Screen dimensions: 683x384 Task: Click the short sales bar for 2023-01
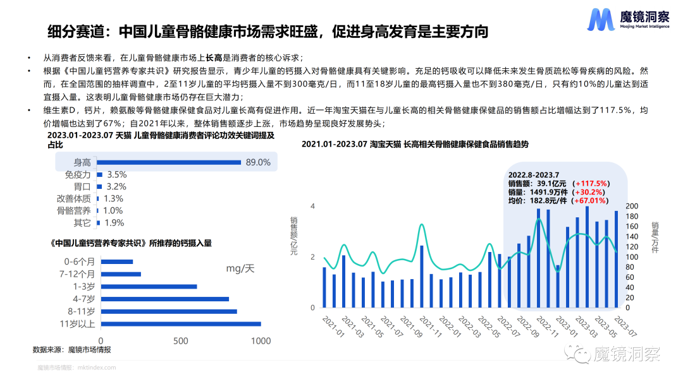click(x=558, y=287)
